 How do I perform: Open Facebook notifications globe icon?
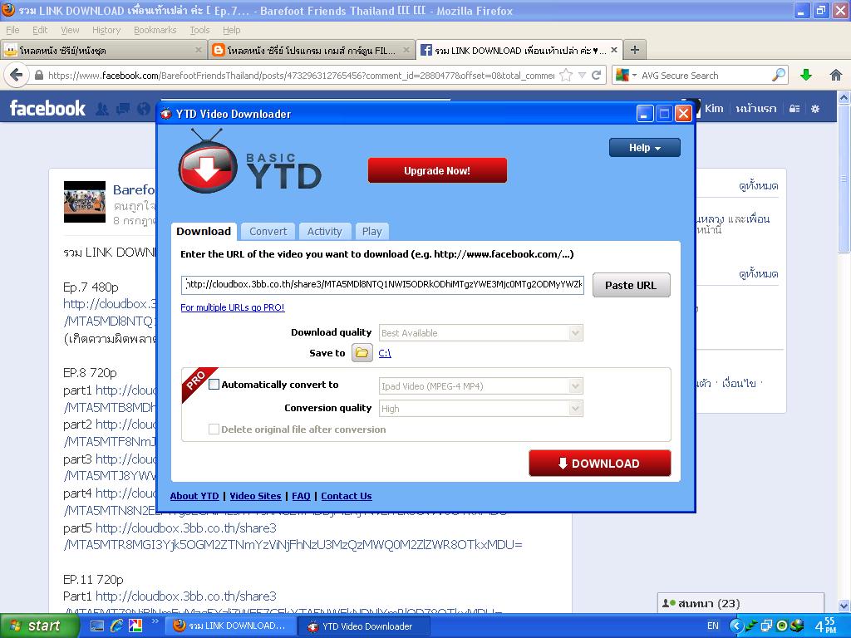coord(143,109)
